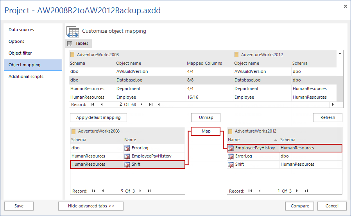Go to last record in AdventureWorks2008 unmapped navigator
Screen dimensions: 351x216
[150, 191]
